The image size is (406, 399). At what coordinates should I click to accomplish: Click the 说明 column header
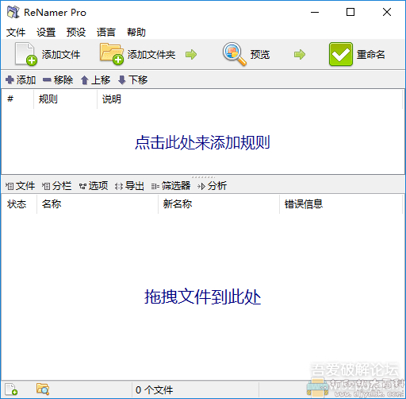click(250, 99)
